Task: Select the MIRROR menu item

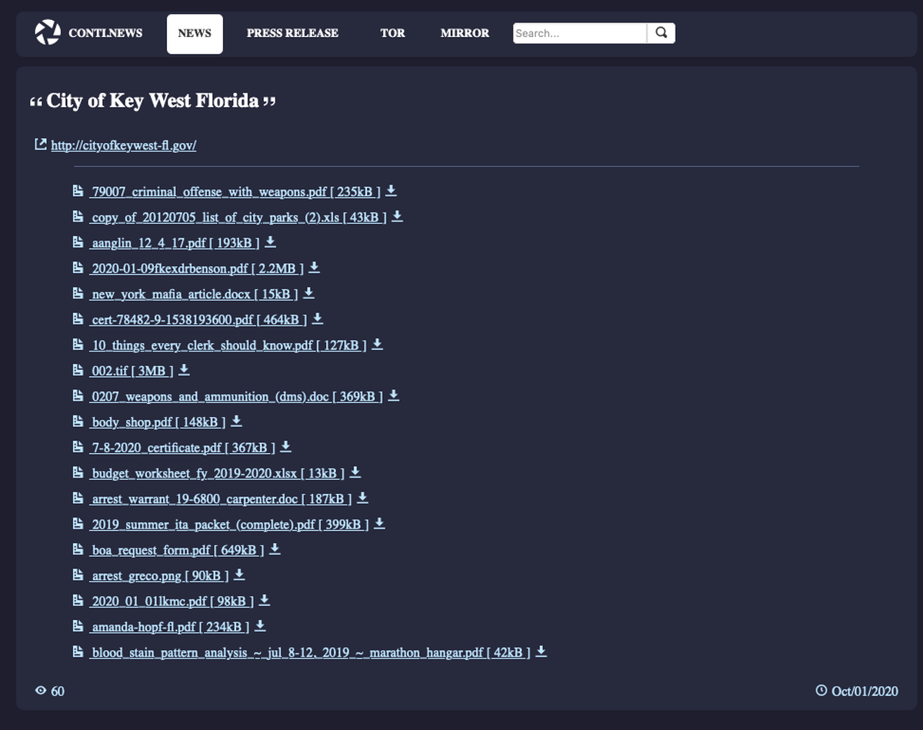Action: pos(465,33)
